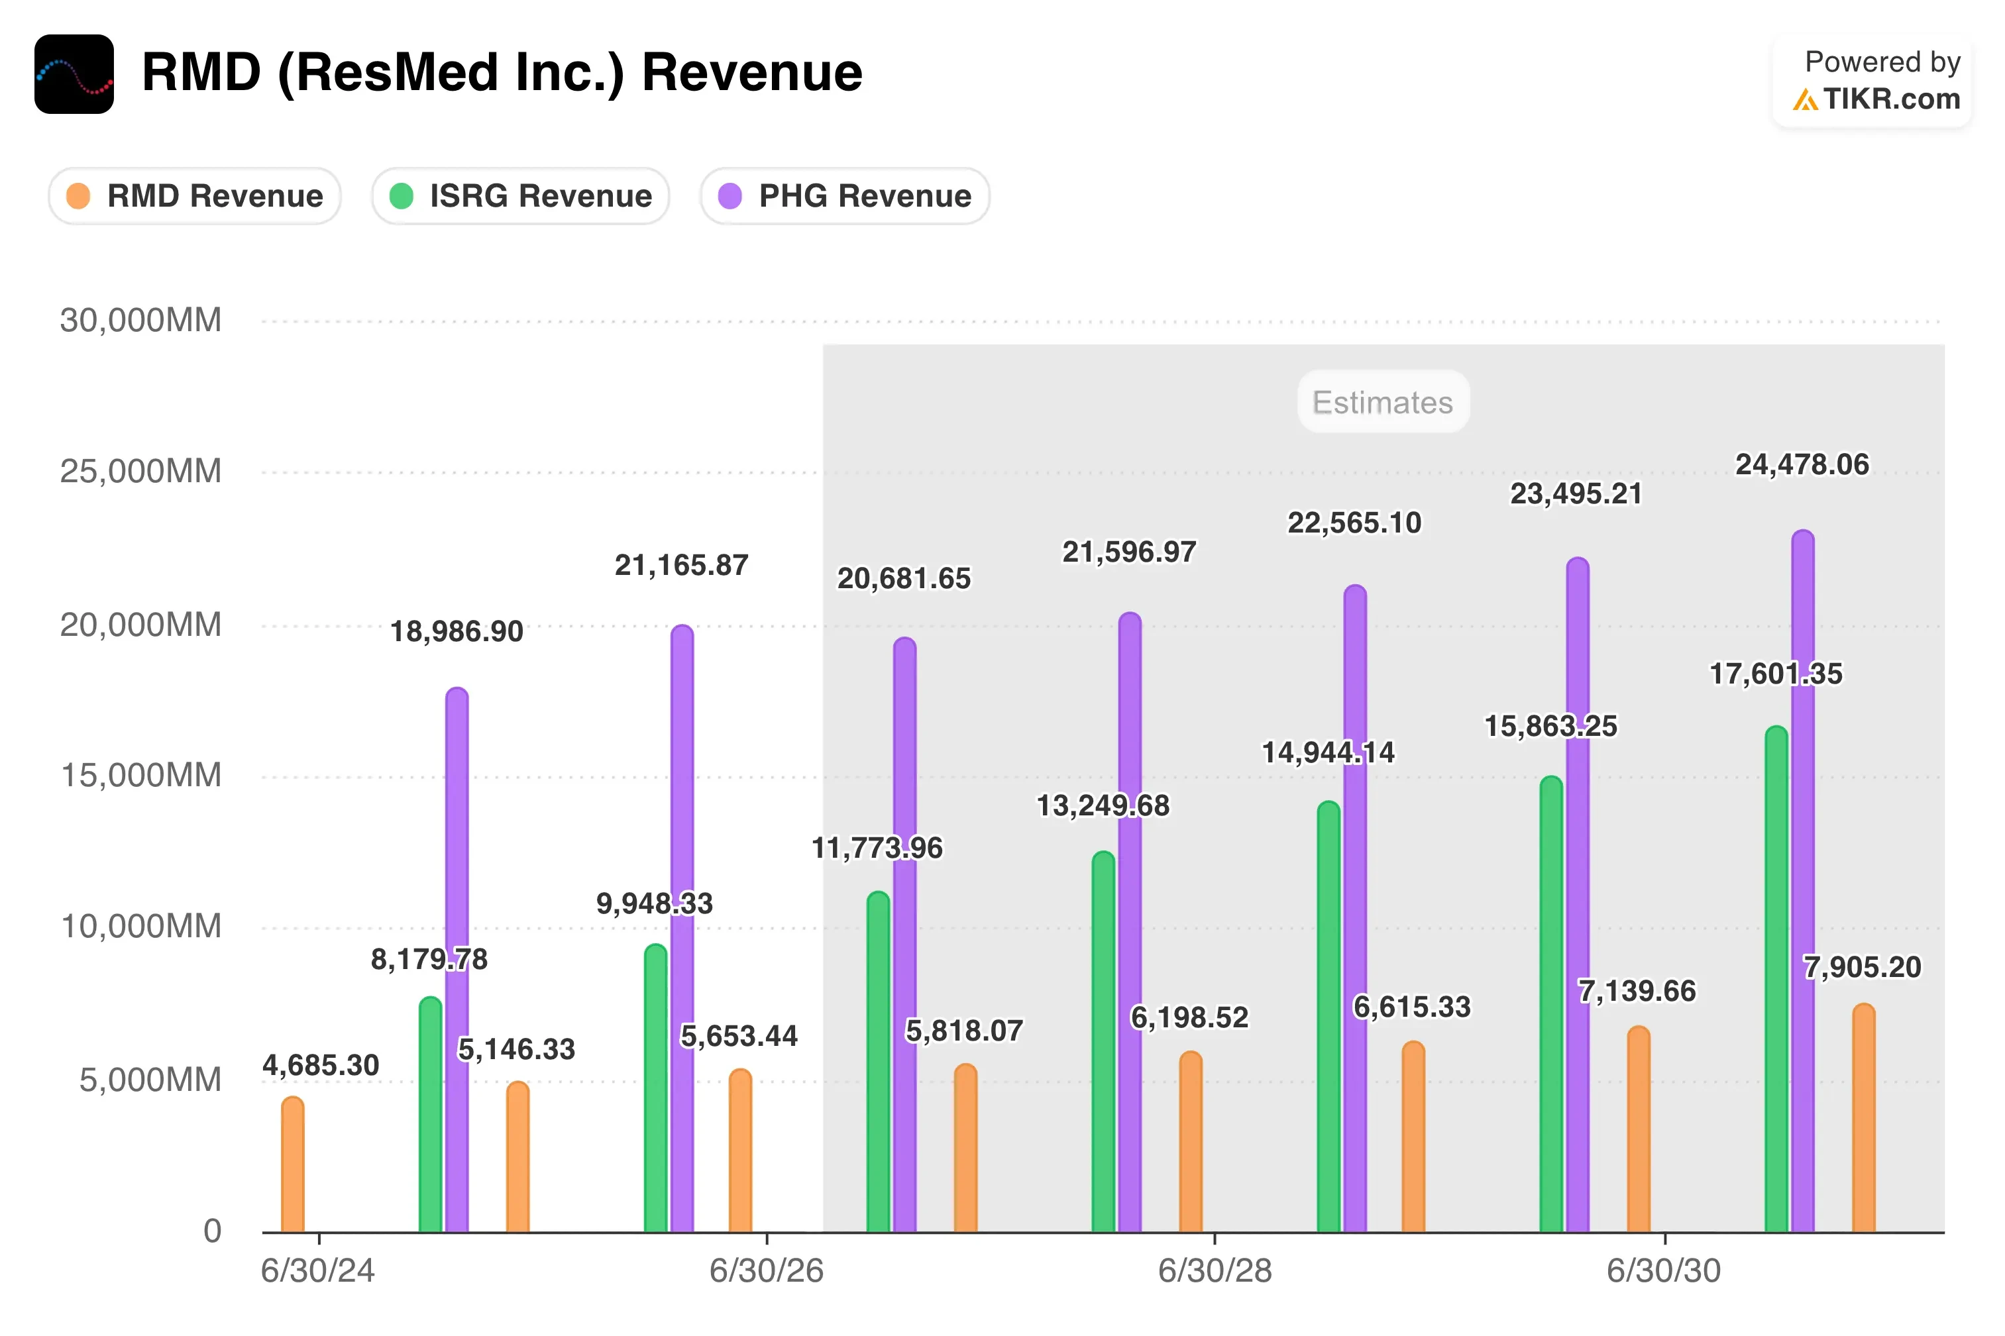
Task: Click the ResMed logo icon beside the title
Action: [74, 74]
